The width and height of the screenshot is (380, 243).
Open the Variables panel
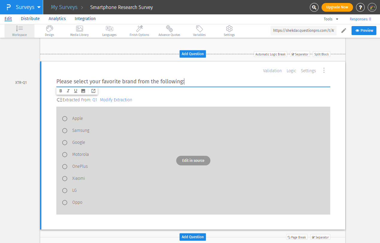pos(199,31)
